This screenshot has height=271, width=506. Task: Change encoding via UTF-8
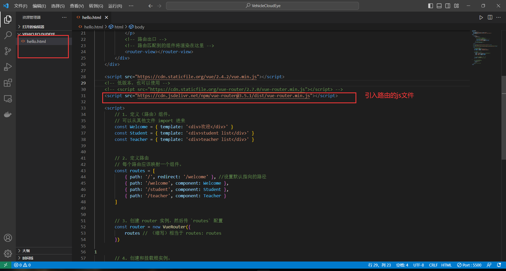coord(419,265)
